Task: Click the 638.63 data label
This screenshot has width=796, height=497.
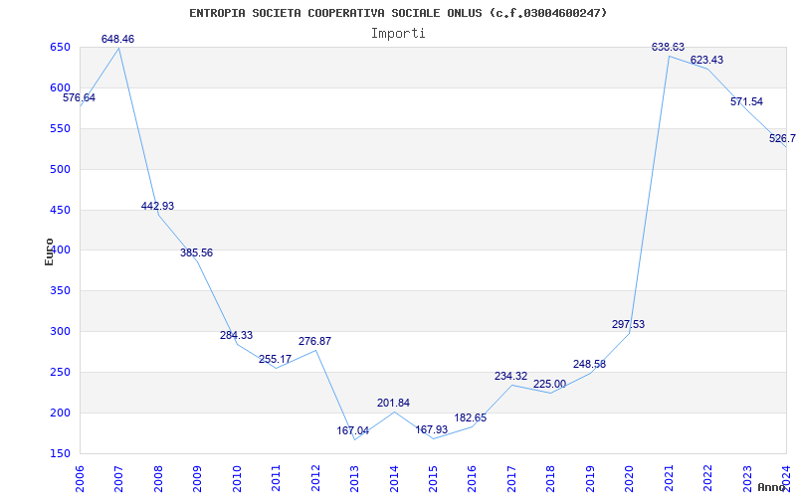Action: [x=668, y=47]
